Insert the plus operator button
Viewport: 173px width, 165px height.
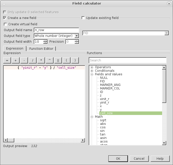coord(15,60)
